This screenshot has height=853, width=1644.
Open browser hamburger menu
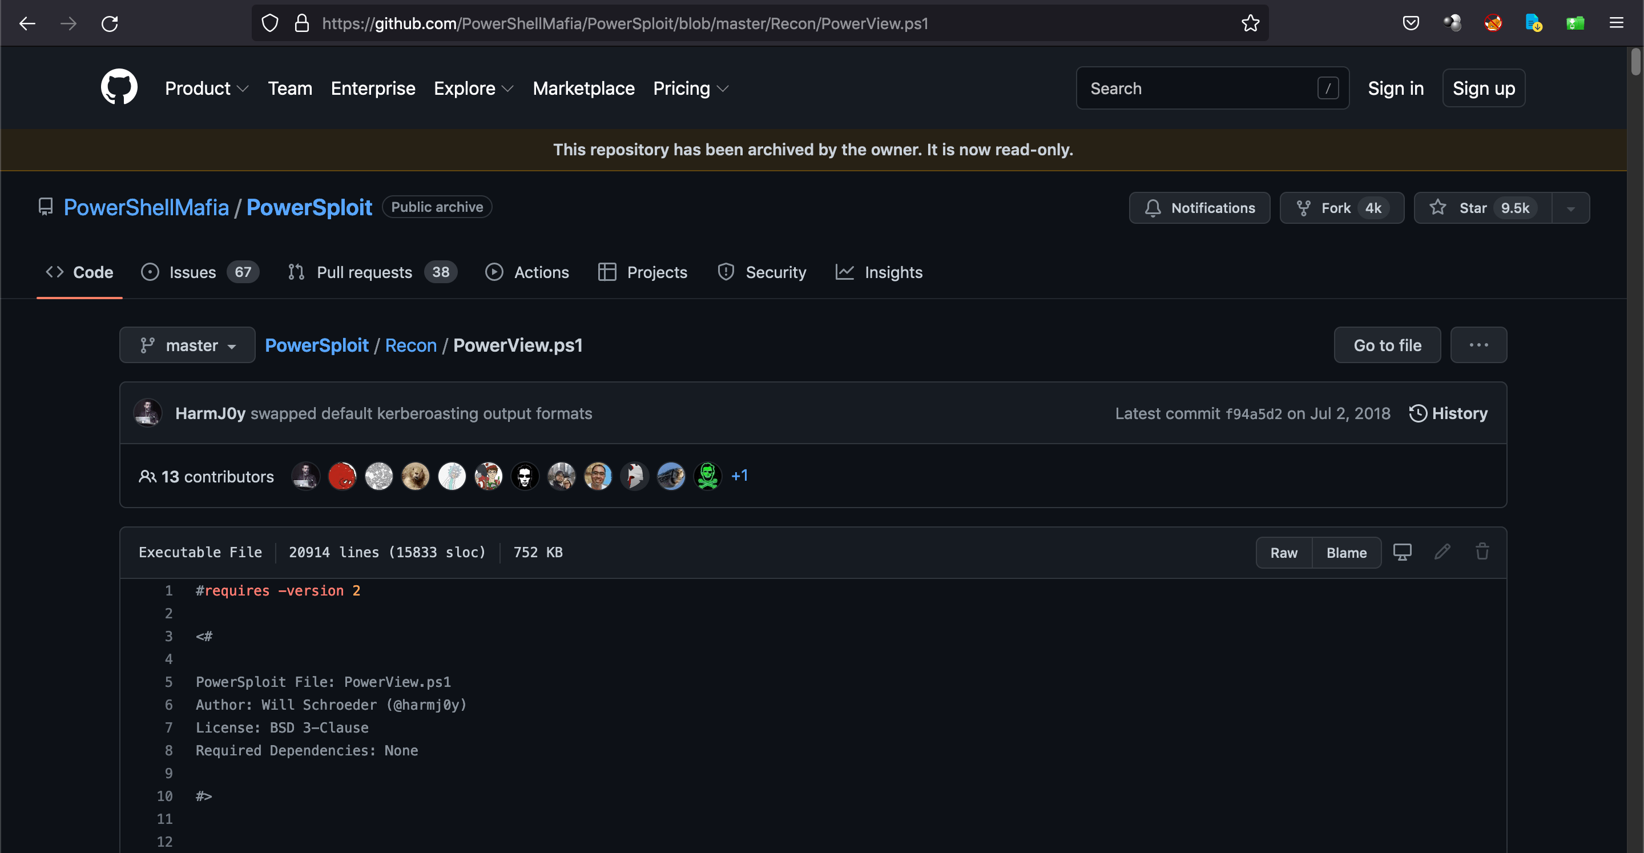coord(1616,23)
